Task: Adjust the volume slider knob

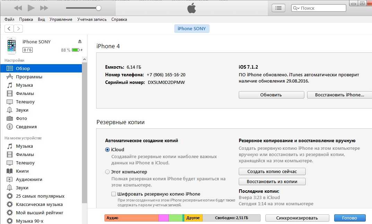Action: [99, 8]
